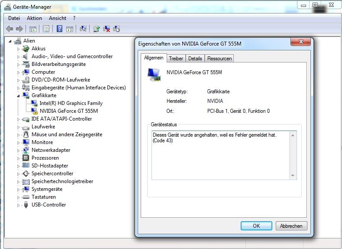Click the large graphics card icon in dialog
The width and height of the screenshot is (342, 249).
point(154,75)
